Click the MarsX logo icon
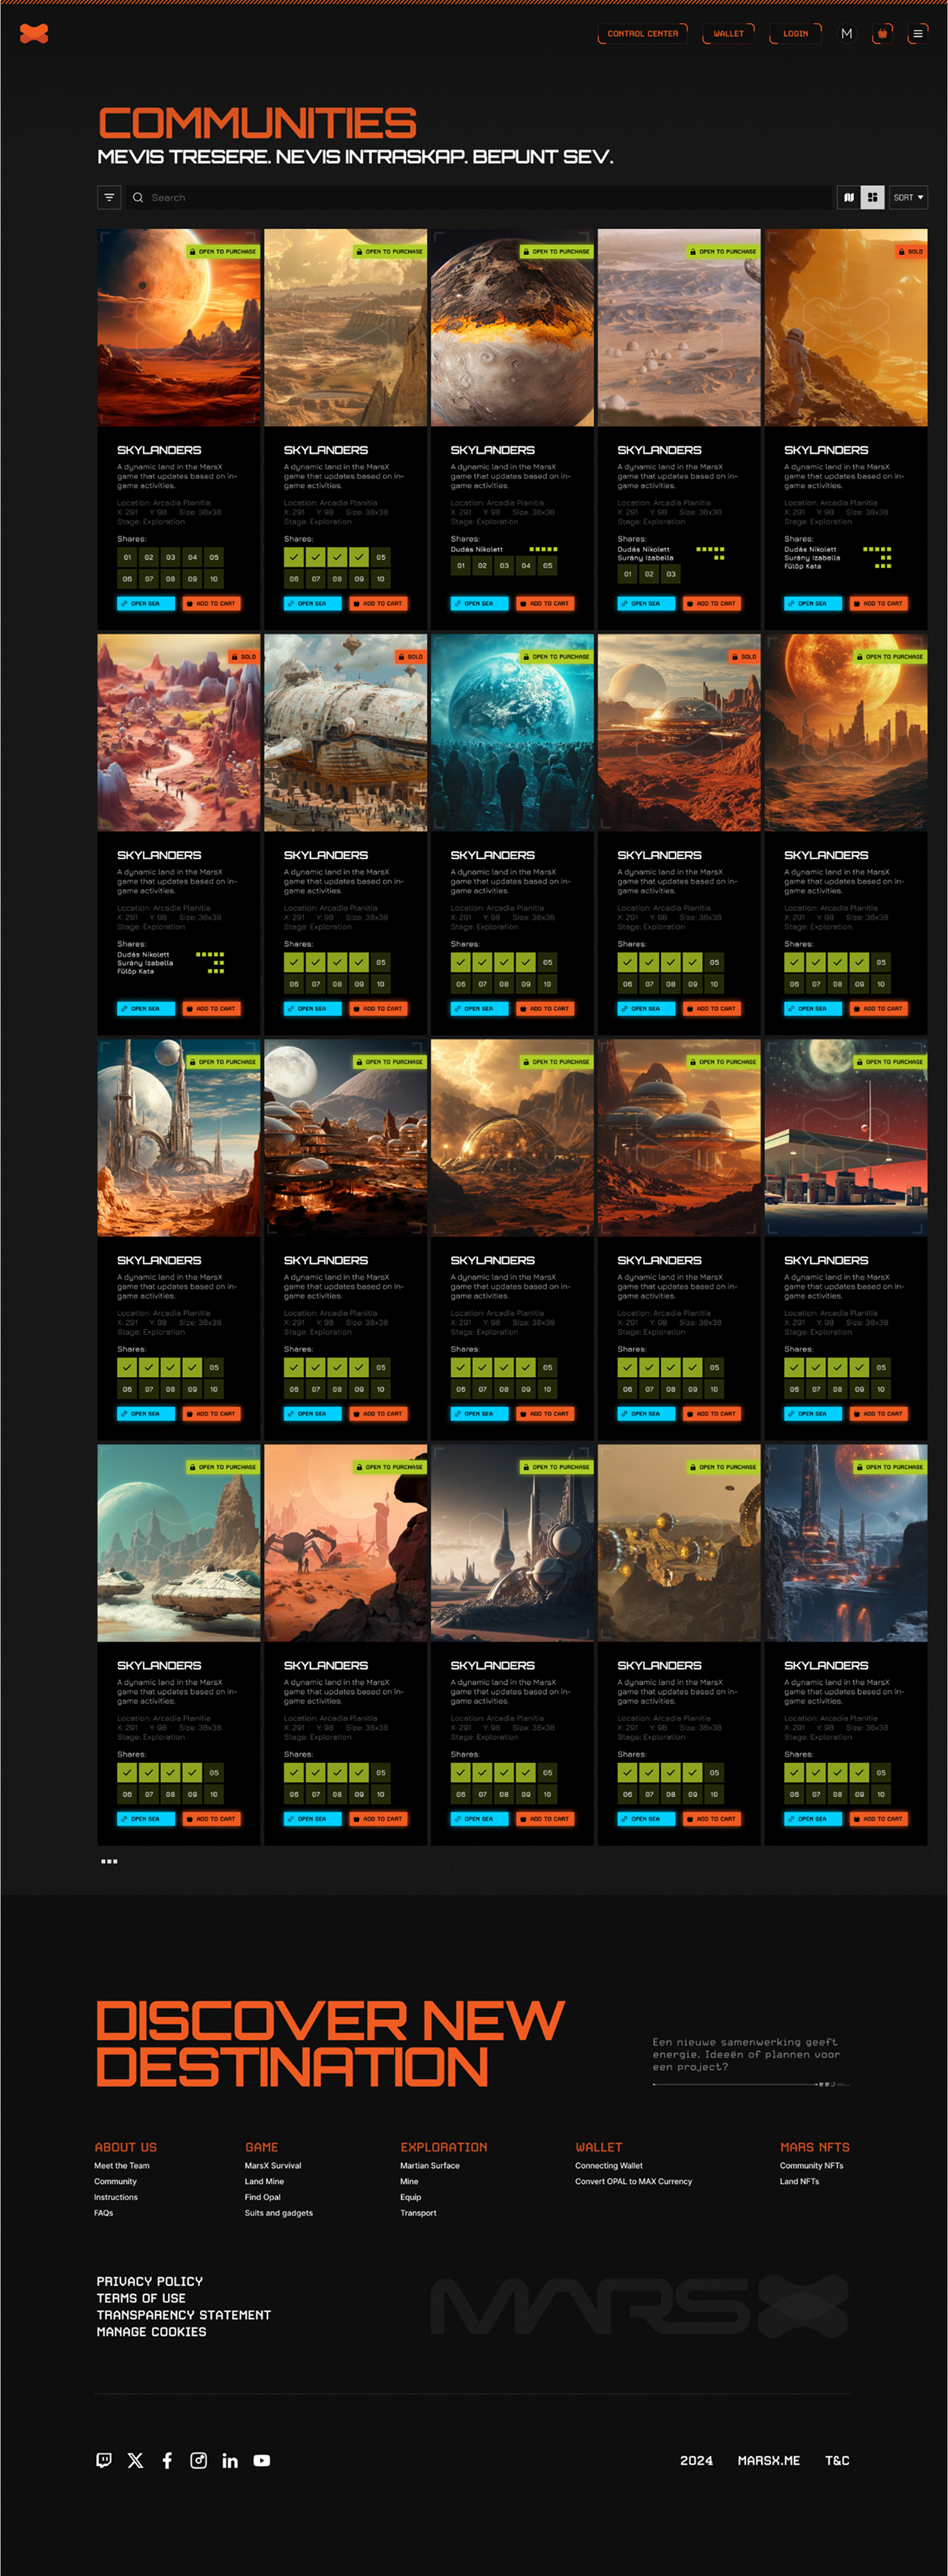Image resolution: width=948 pixels, height=2576 pixels. [x=34, y=34]
